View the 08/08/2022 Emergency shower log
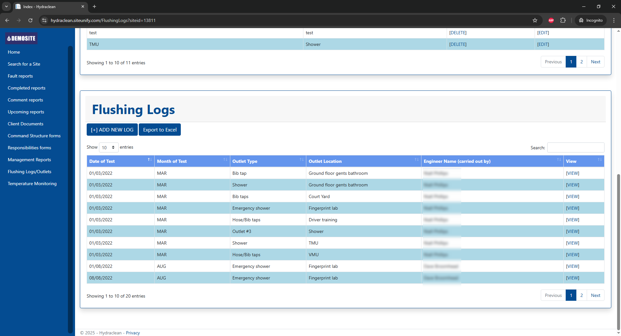The height and width of the screenshot is (336, 621). coord(572,278)
